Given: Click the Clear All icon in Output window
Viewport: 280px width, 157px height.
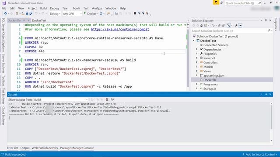Looking at the screenshot, I should coord(107,99).
